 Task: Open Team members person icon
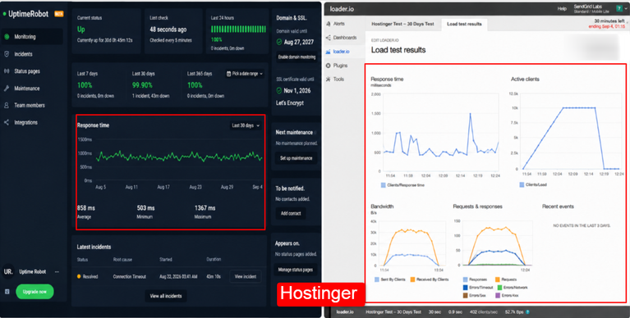pyautogui.click(x=7, y=105)
